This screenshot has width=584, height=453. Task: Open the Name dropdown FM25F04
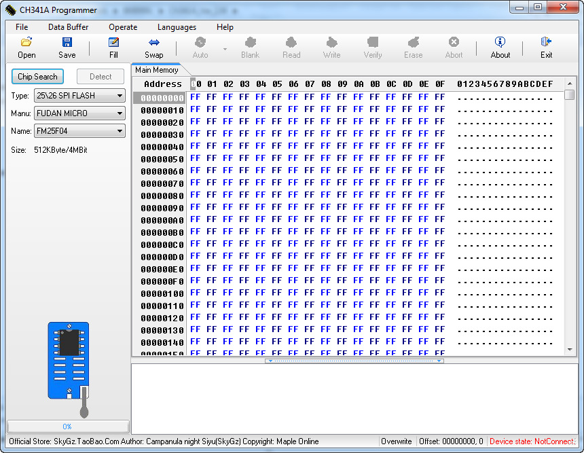pos(79,131)
